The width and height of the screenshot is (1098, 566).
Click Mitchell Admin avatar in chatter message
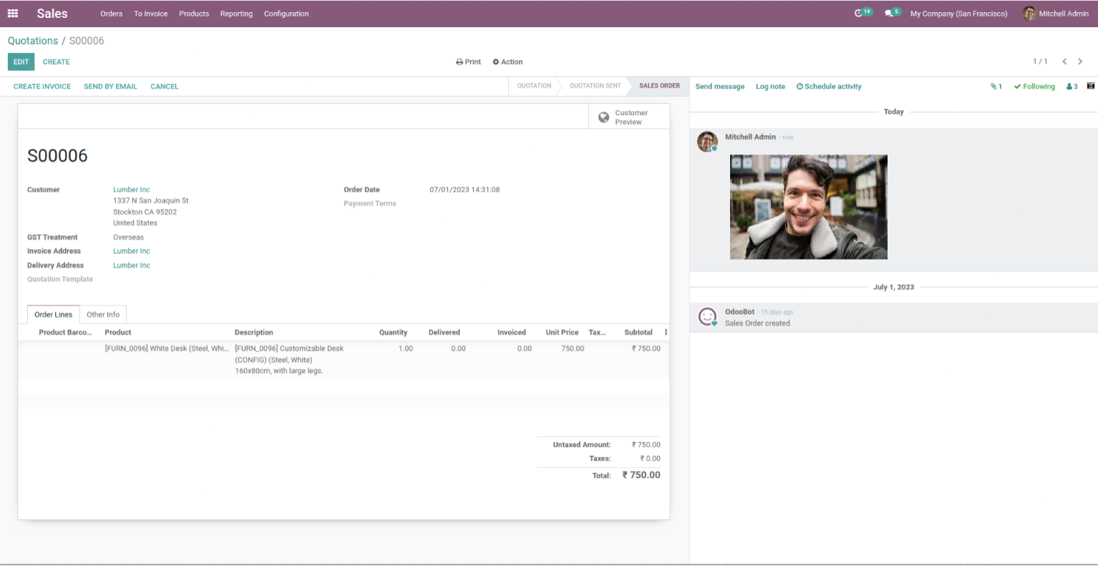[x=707, y=142]
